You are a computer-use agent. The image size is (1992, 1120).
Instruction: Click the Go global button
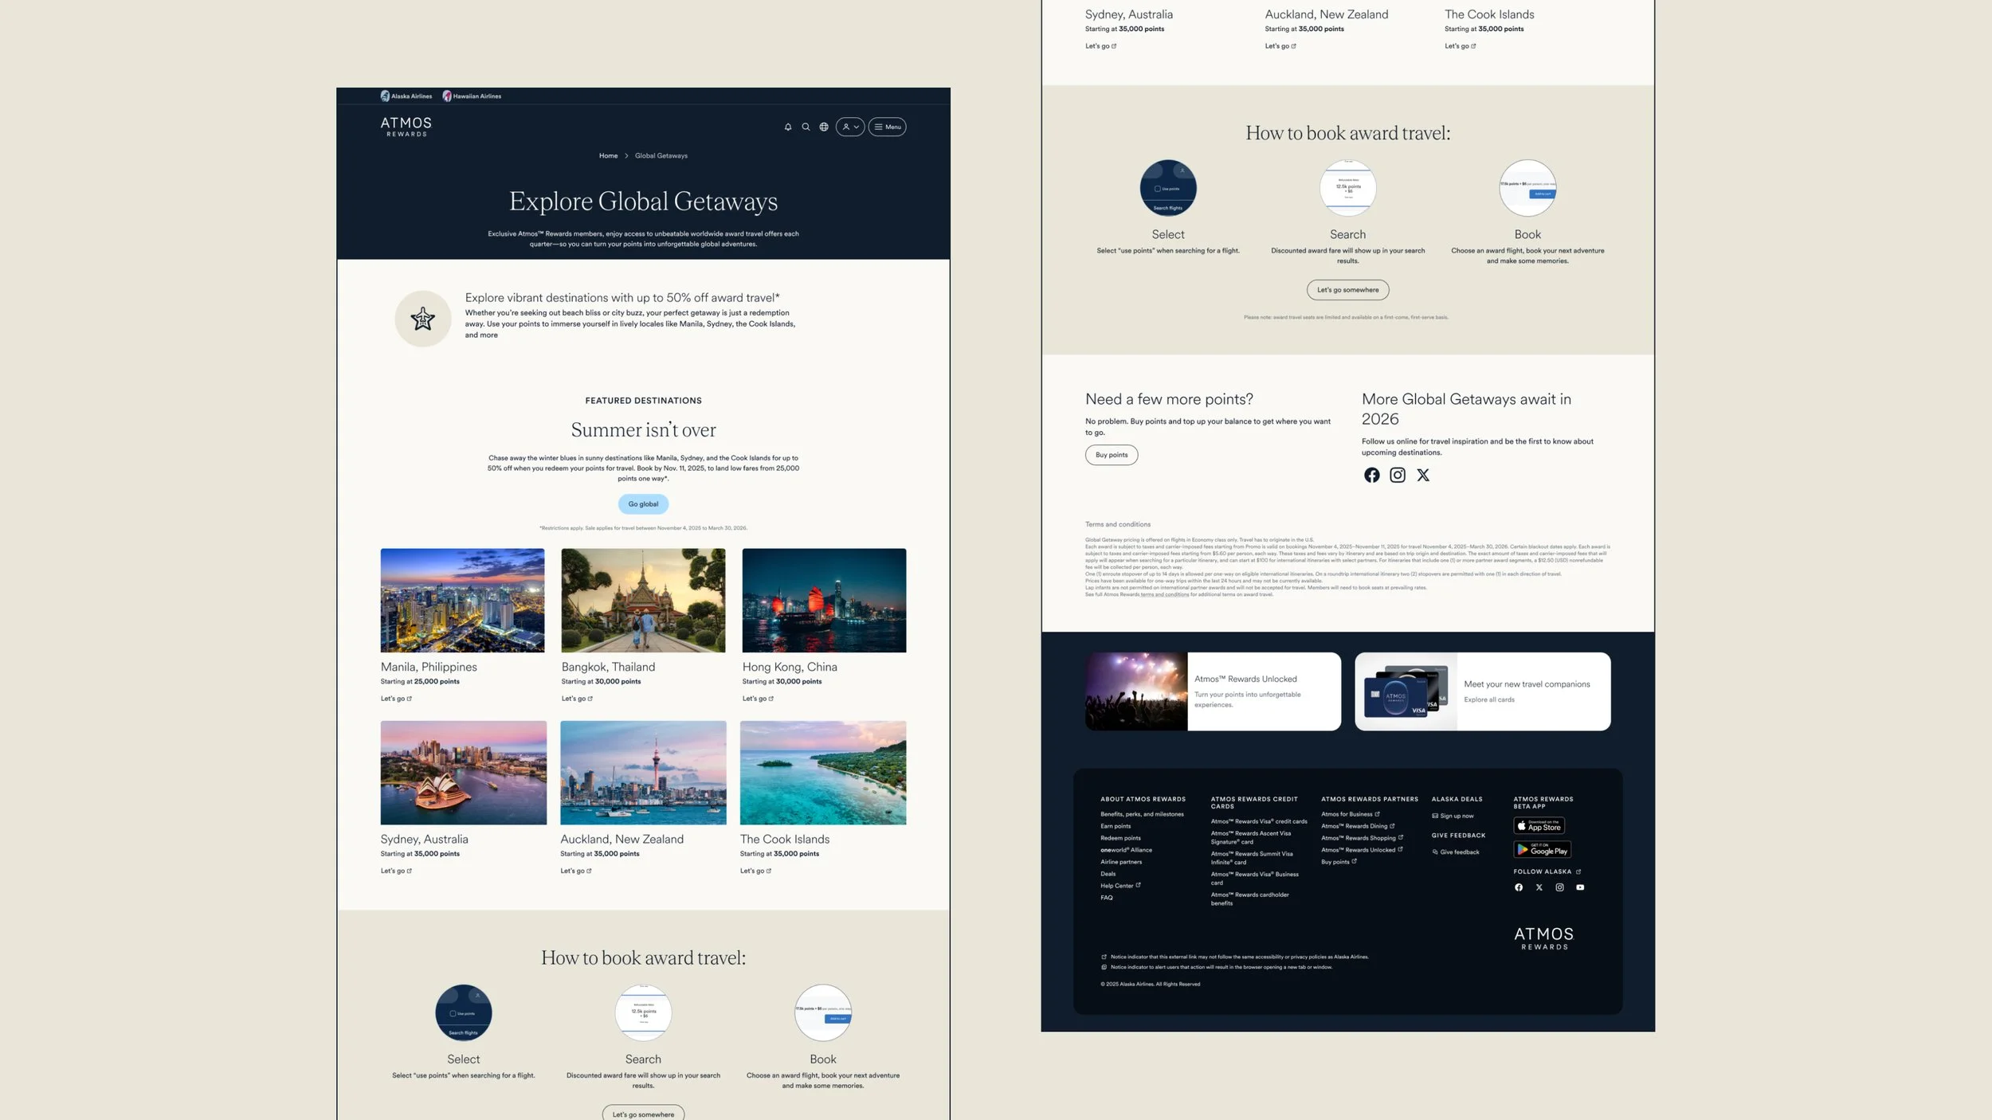coord(643,504)
